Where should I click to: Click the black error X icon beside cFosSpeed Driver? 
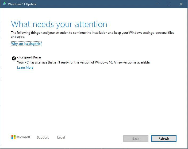point(14,58)
